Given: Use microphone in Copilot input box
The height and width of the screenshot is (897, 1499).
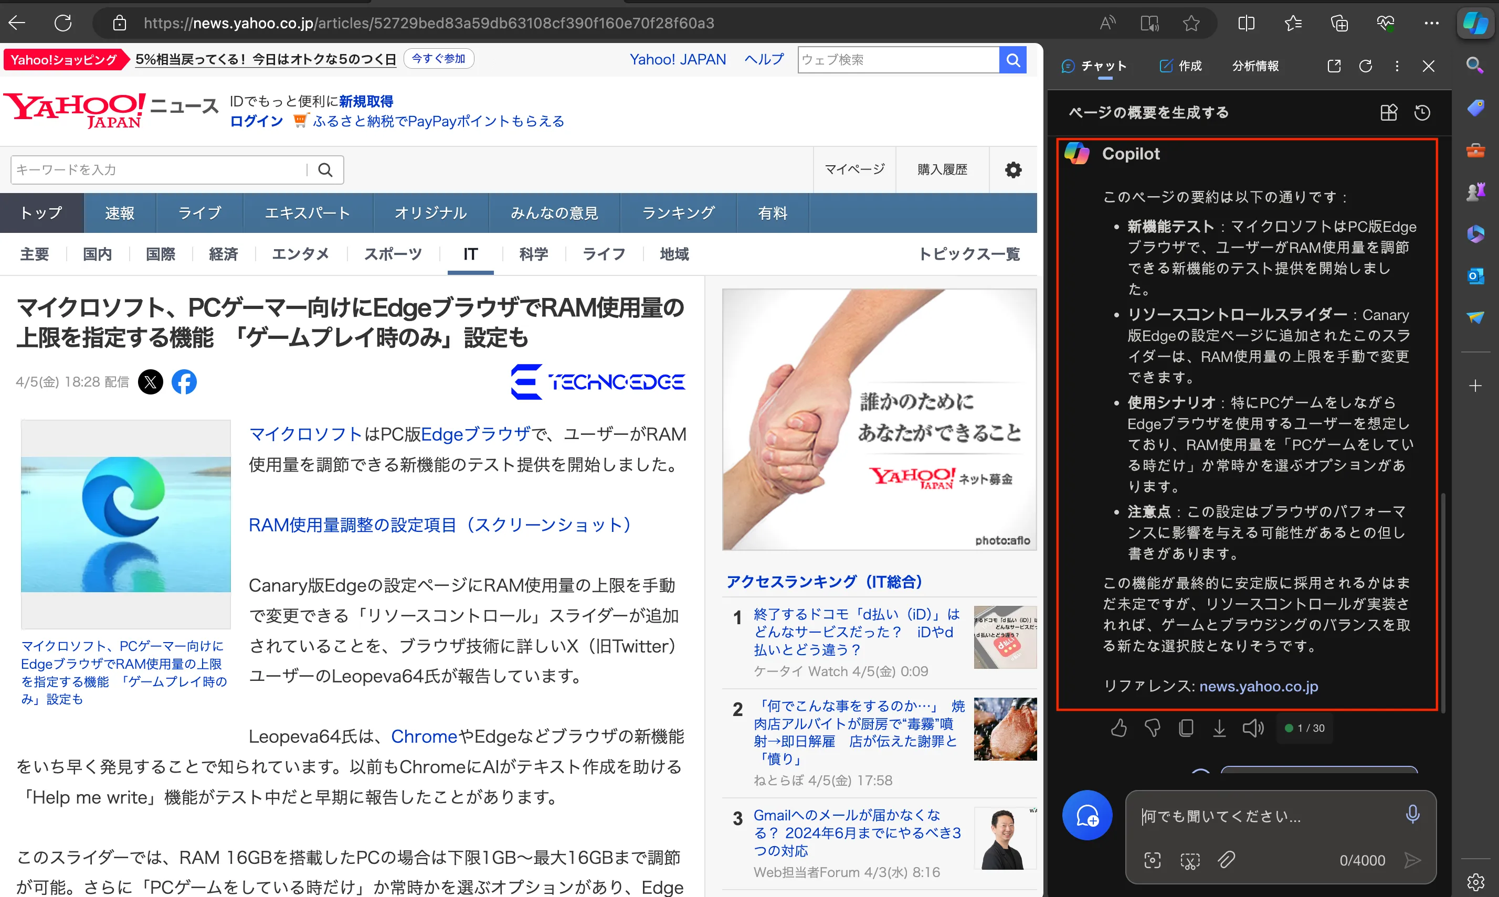Looking at the screenshot, I should (1412, 815).
